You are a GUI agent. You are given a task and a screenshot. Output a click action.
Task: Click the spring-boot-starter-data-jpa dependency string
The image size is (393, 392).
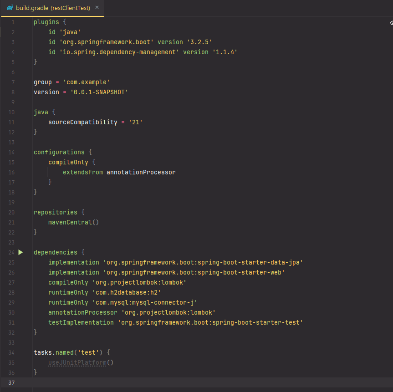[x=203, y=263]
